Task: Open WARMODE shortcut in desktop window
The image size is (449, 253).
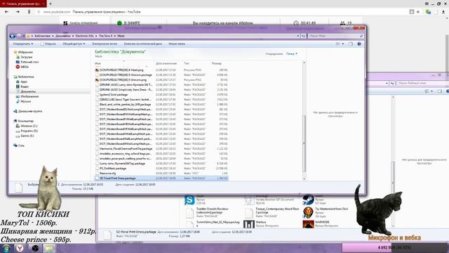Action: pyautogui.click(x=308, y=224)
